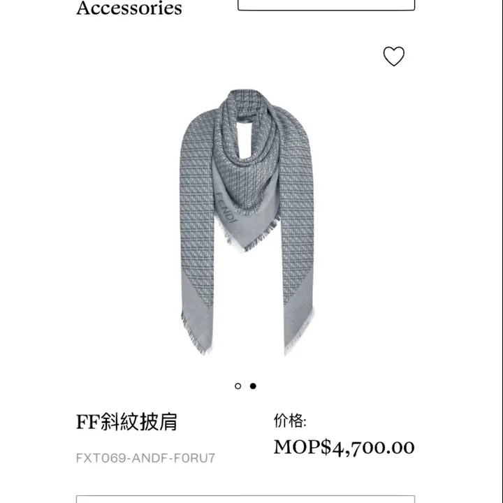Select the first hollow carousel dot
This screenshot has width=503, height=503.
(238, 386)
